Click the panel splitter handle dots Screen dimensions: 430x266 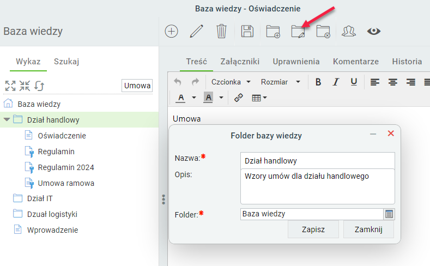tap(163, 199)
